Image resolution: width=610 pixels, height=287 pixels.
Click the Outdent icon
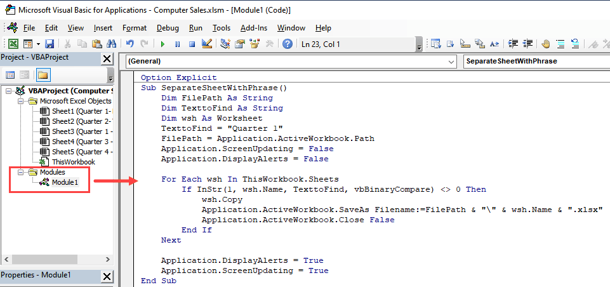pyautogui.click(x=527, y=44)
